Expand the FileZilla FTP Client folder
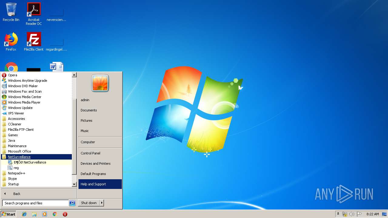The image size is (388, 218). pyautogui.click(x=36, y=130)
